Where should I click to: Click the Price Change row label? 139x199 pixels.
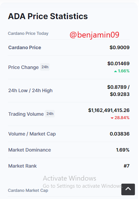point(23,67)
